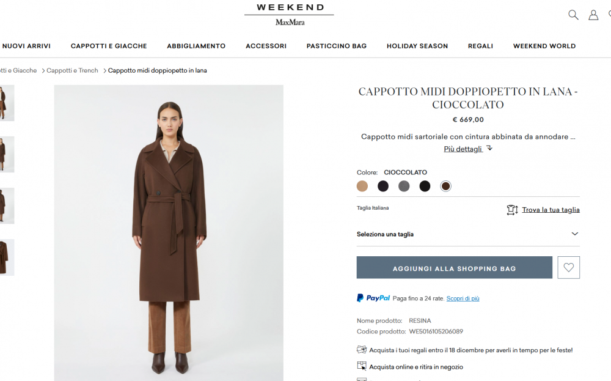Click the 'Cappotti e Trench' breadcrumb
611x381 pixels.
pyautogui.click(x=71, y=70)
